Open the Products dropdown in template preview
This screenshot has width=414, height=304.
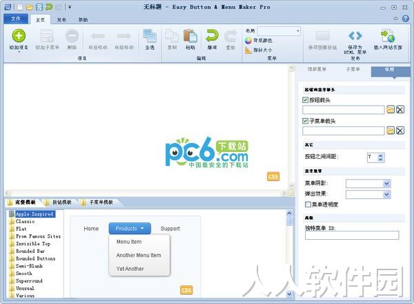pos(130,229)
